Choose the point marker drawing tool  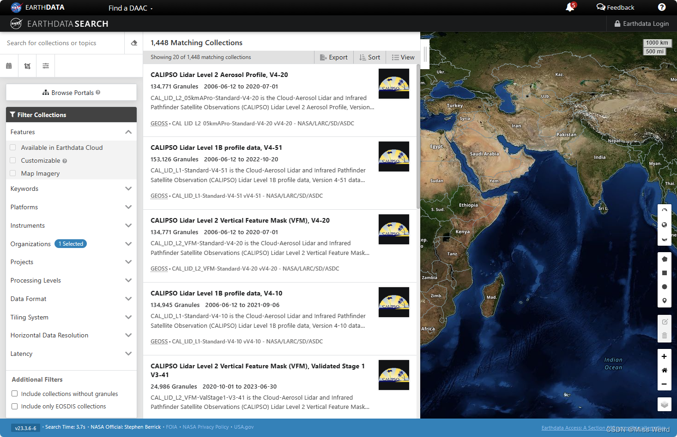coord(665,301)
